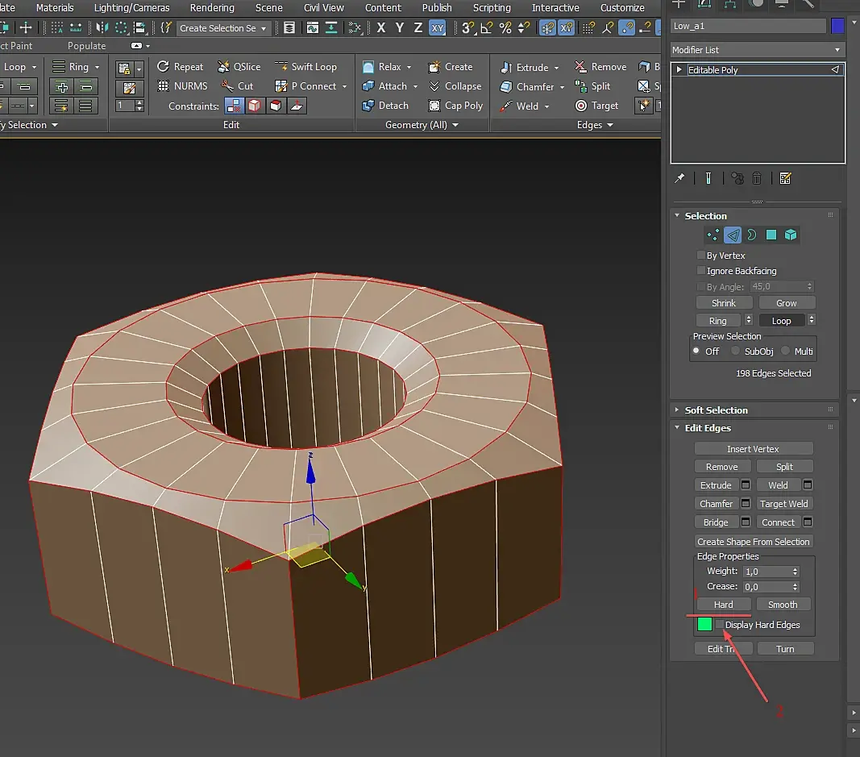Click the Pin Stack icon
860x757 pixels.
(679, 178)
